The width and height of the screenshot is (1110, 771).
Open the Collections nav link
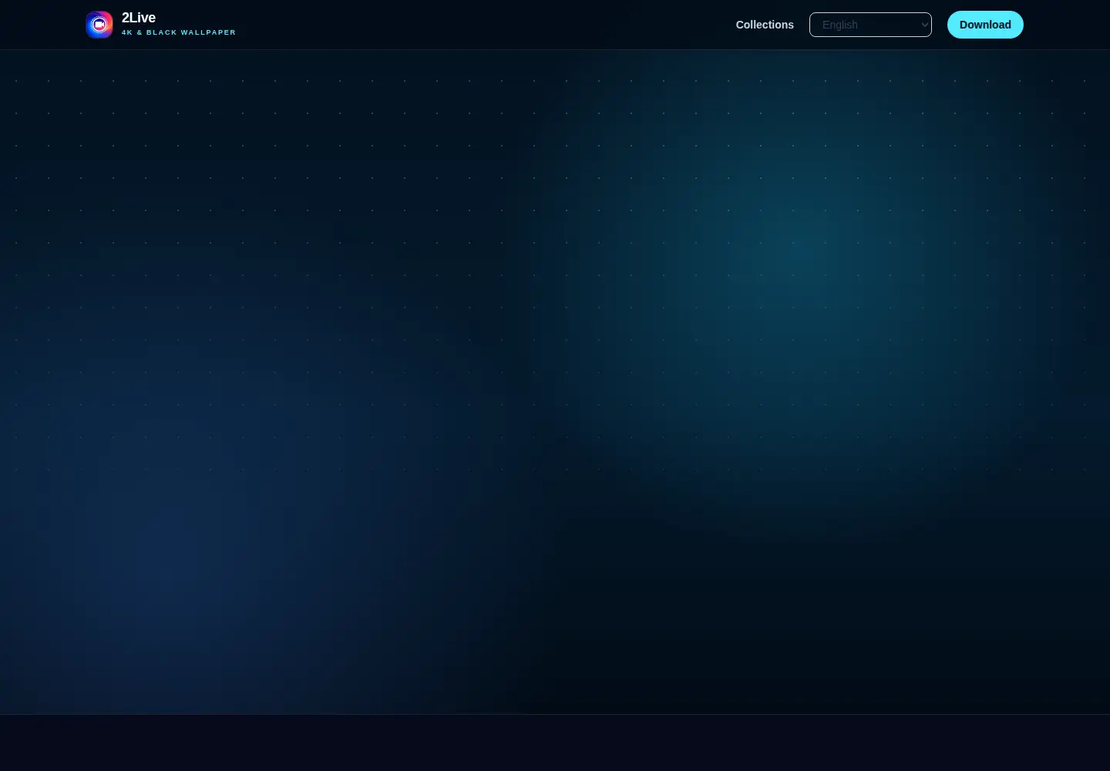point(765,25)
